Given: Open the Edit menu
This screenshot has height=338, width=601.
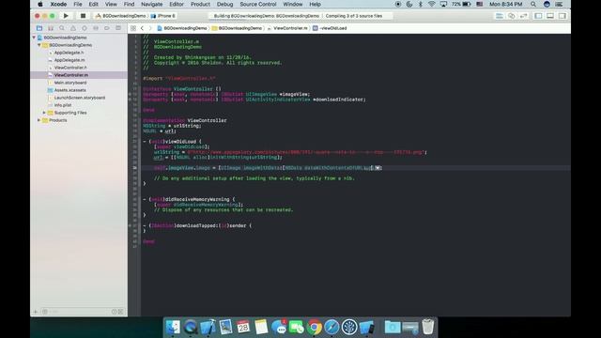Looking at the screenshot, I should pos(94,4).
